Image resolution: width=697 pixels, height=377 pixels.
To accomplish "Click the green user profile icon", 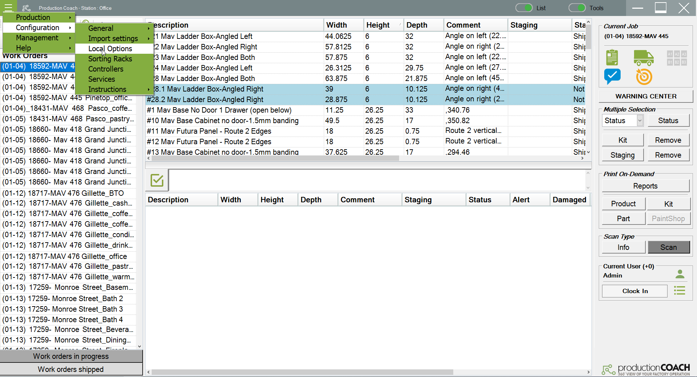I will point(680,274).
